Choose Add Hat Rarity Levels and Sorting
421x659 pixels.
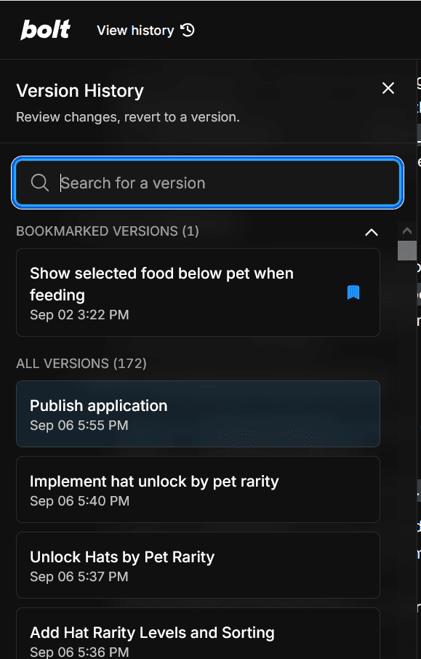click(198, 634)
